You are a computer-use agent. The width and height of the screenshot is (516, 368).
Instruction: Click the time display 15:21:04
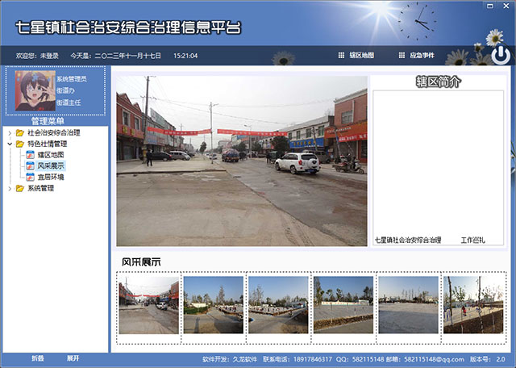click(185, 56)
